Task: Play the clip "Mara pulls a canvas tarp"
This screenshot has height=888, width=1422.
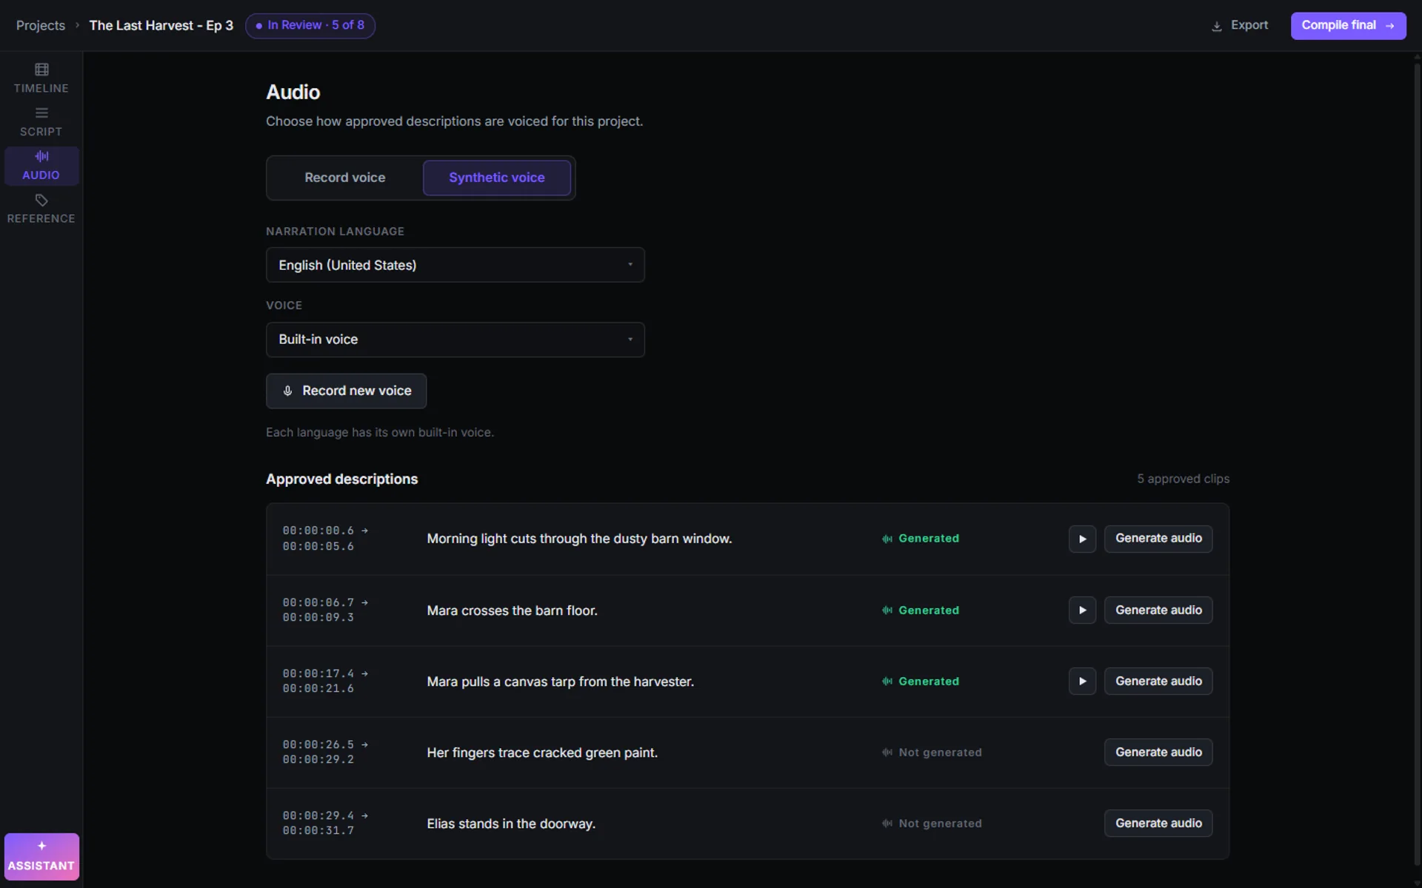Action: 1082,682
